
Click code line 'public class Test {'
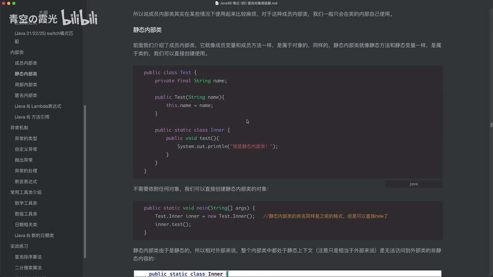click(x=170, y=72)
